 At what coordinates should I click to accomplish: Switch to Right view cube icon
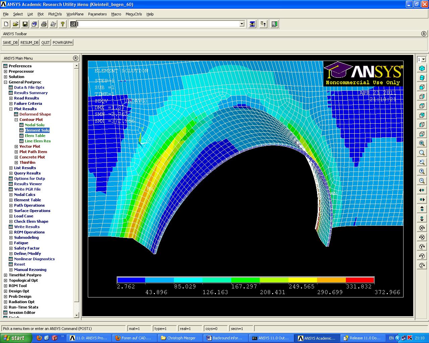tap(422, 96)
